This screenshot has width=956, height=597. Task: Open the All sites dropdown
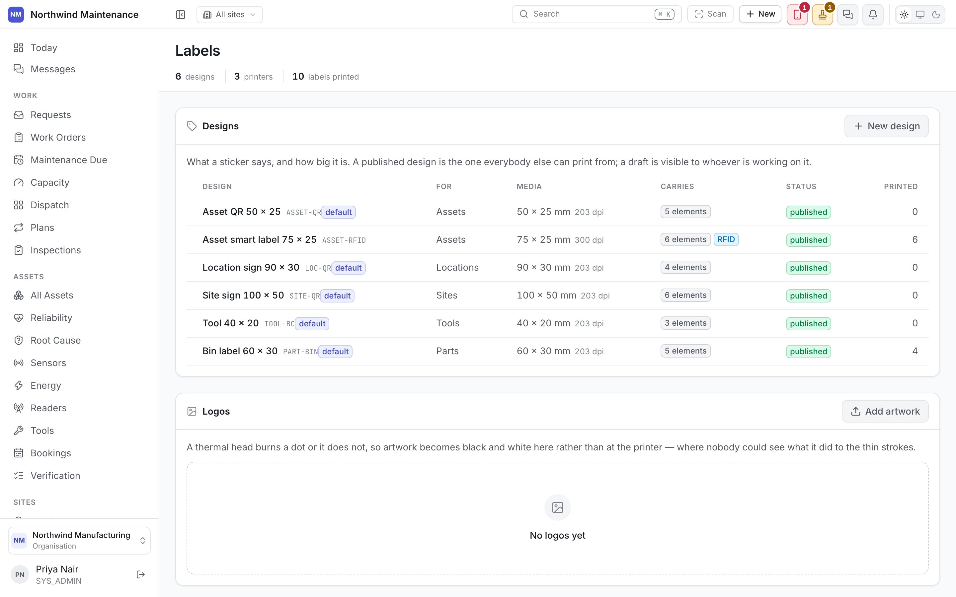[x=229, y=15]
